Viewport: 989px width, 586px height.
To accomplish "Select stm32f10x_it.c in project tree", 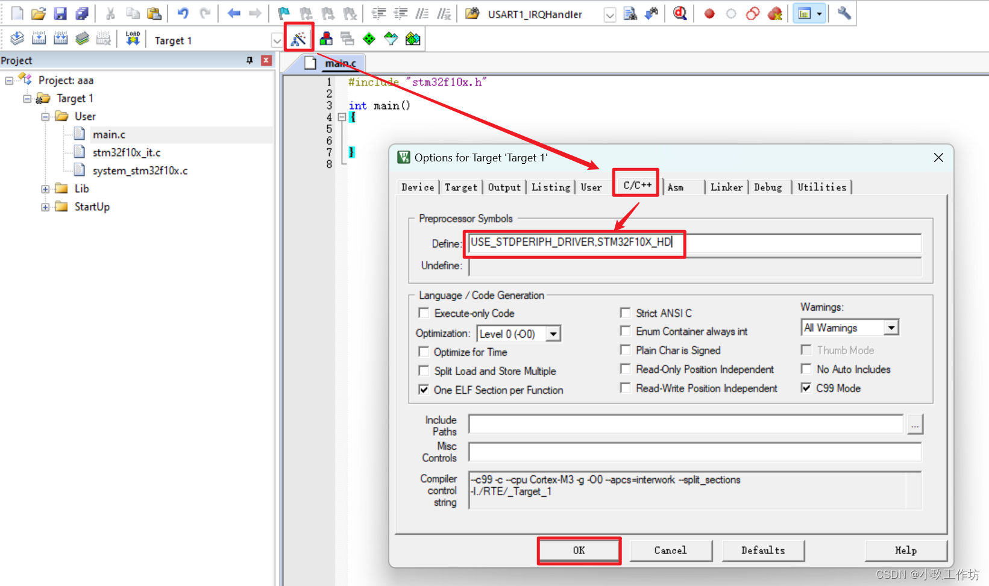I will click(x=127, y=152).
